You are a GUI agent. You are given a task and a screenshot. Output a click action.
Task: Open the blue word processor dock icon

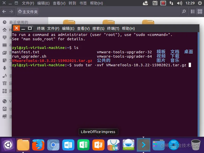pos(68,145)
